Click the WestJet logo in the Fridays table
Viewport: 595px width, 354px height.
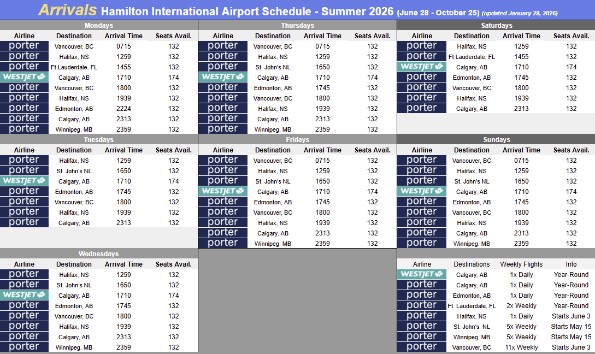223,191
